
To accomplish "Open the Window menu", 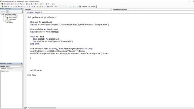I will point(48,4).
